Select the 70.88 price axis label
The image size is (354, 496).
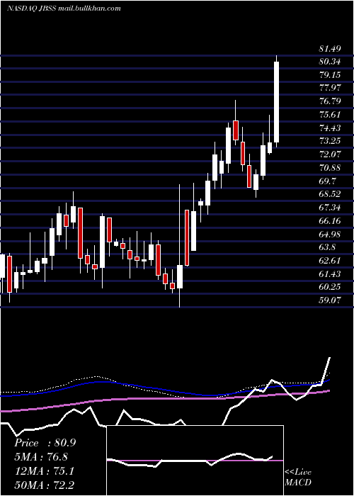[330, 167]
